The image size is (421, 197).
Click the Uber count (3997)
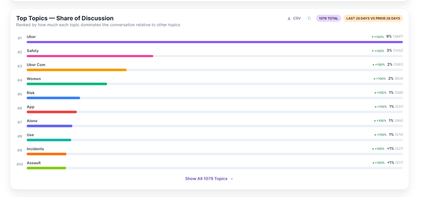point(398,37)
